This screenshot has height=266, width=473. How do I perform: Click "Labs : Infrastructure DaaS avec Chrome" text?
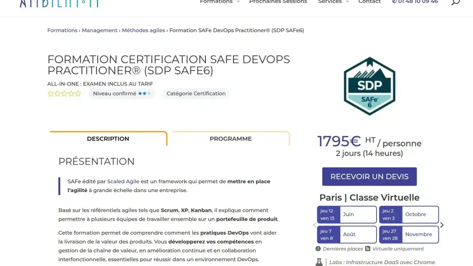382,262
